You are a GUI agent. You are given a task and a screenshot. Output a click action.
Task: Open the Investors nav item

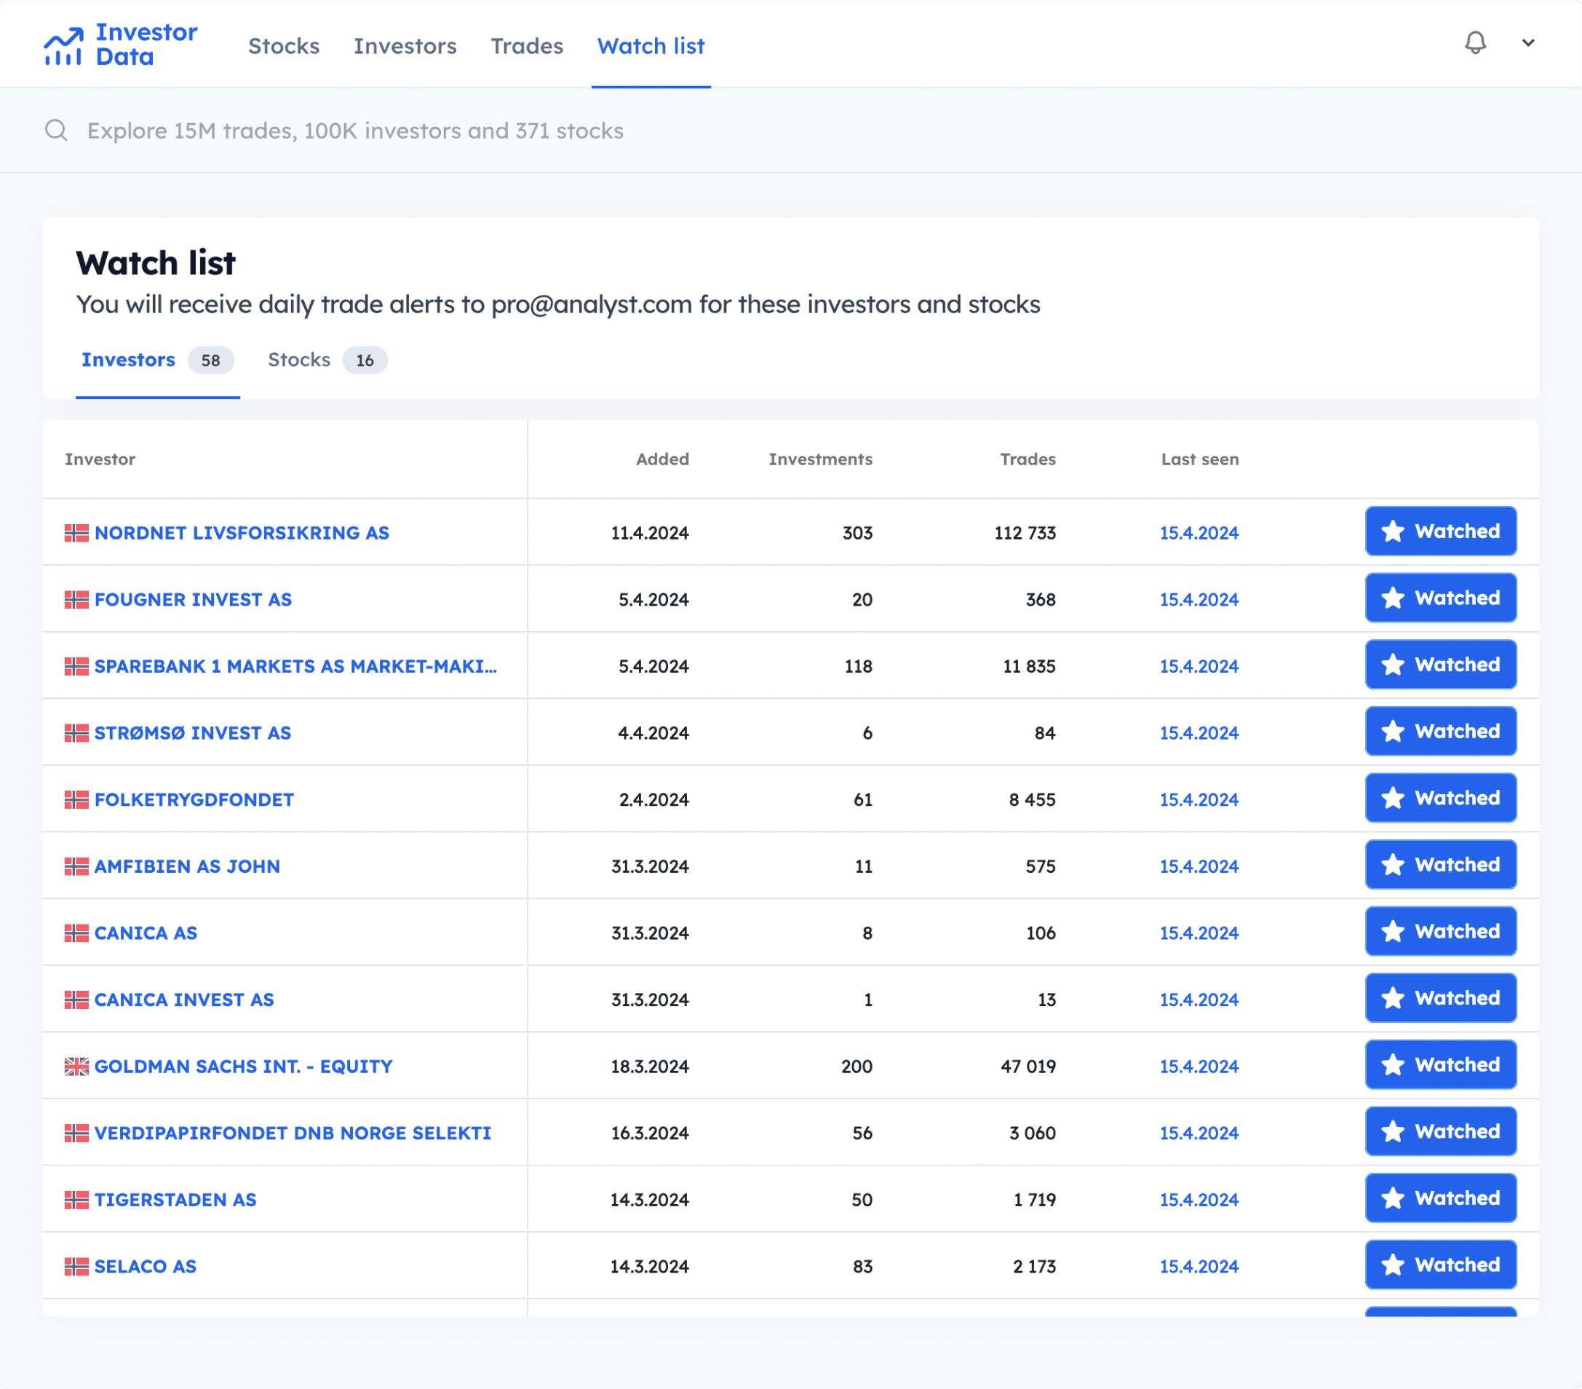point(405,46)
